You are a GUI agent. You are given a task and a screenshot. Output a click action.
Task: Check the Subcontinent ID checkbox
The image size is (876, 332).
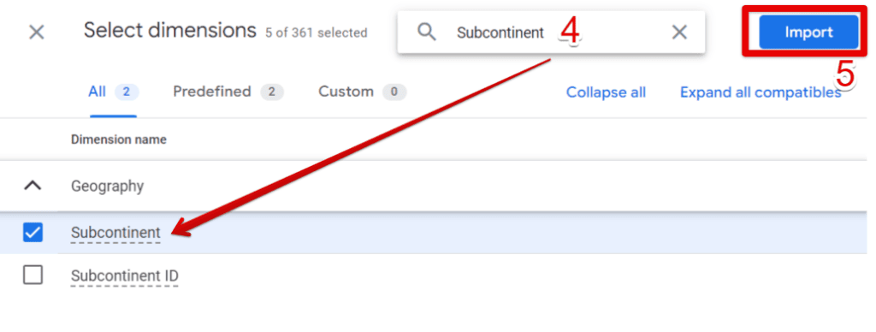point(33,275)
